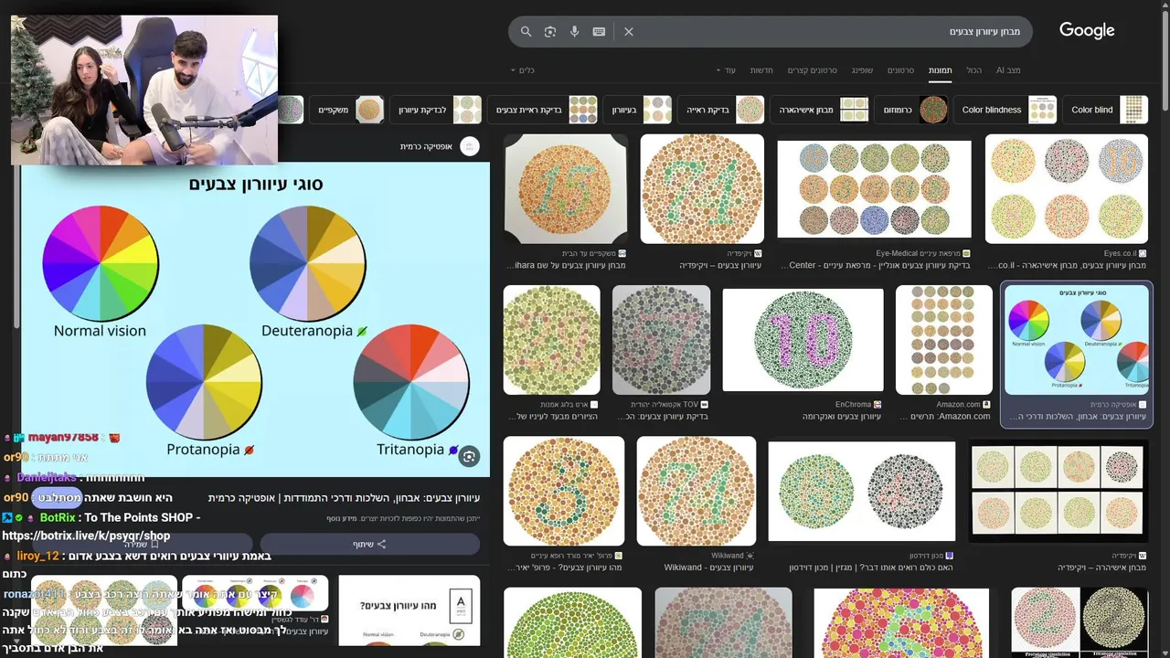Open the on-screen keyboard input tool
The image size is (1170, 658).
coord(599,31)
